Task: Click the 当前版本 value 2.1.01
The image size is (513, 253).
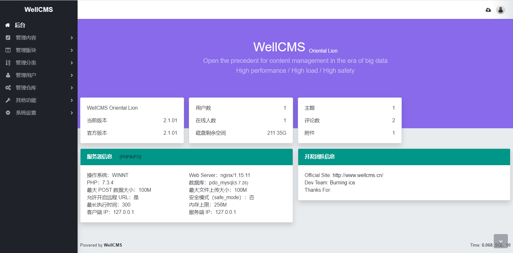Action: point(170,120)
